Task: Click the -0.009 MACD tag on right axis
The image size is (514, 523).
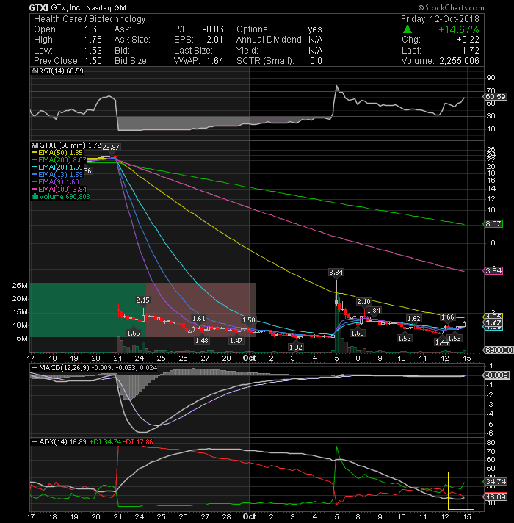Action: pyautogui.click(x=496, y=375)
